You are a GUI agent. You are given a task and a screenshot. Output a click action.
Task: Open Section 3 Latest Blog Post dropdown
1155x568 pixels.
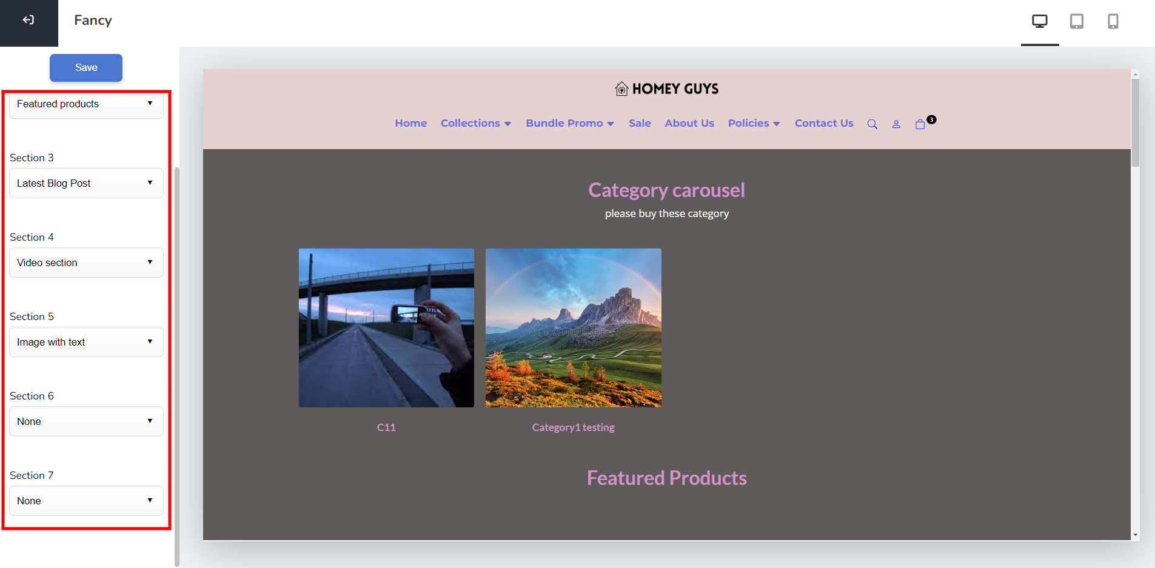coord(86,183)
